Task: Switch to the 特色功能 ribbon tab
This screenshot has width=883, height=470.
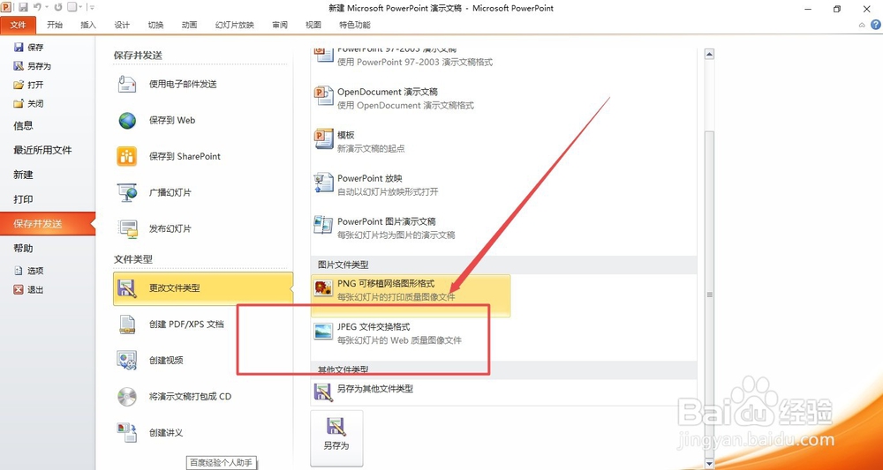Action: pos(355,25)
